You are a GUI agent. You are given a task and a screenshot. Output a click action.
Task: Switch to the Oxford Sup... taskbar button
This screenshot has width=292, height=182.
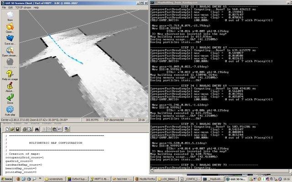click(77, 179)
